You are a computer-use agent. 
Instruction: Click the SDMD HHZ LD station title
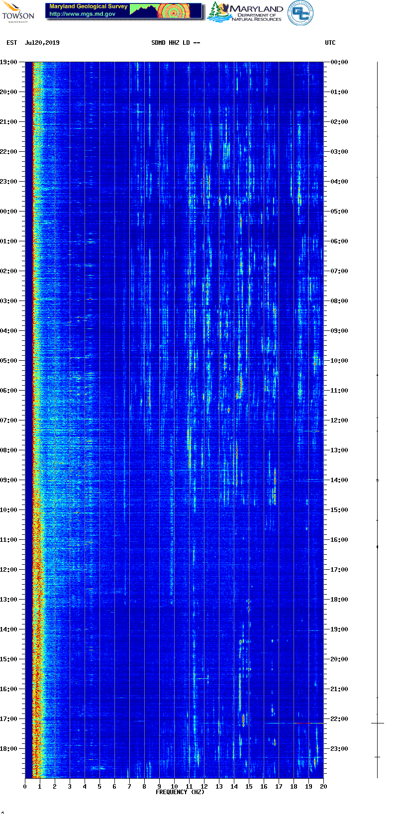[x=176, y=43]
